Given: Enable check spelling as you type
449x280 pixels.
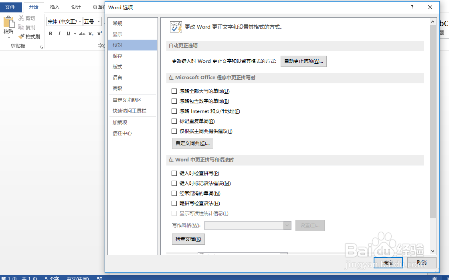Looking at the screenshot, I should 174,173.
